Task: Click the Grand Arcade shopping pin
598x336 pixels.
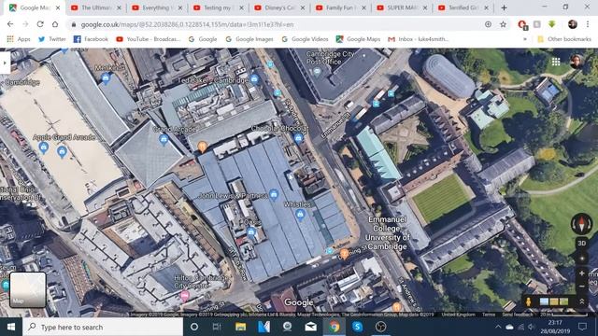Action: pos(164,139)
